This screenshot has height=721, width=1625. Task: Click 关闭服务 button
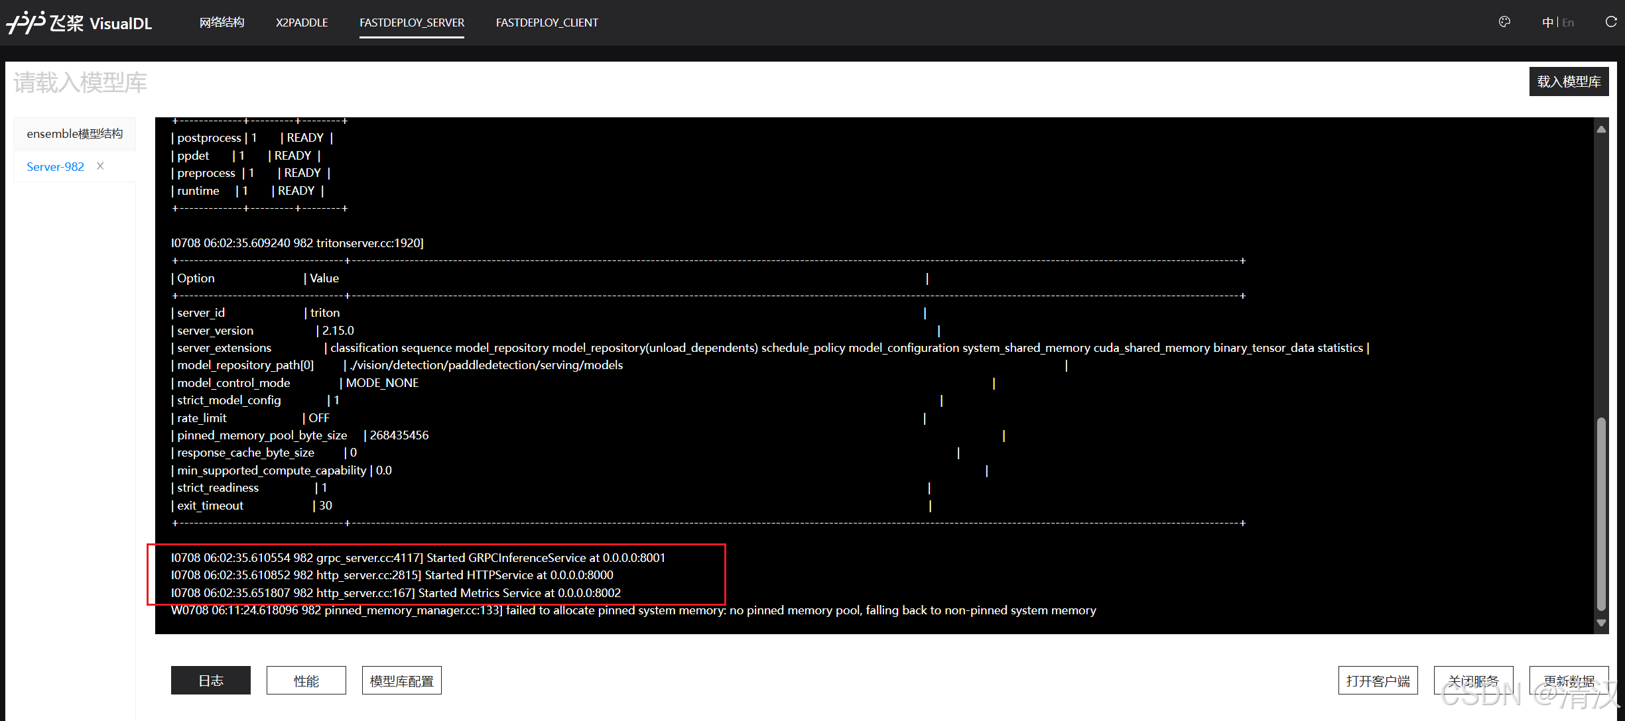click(1474, 681)
